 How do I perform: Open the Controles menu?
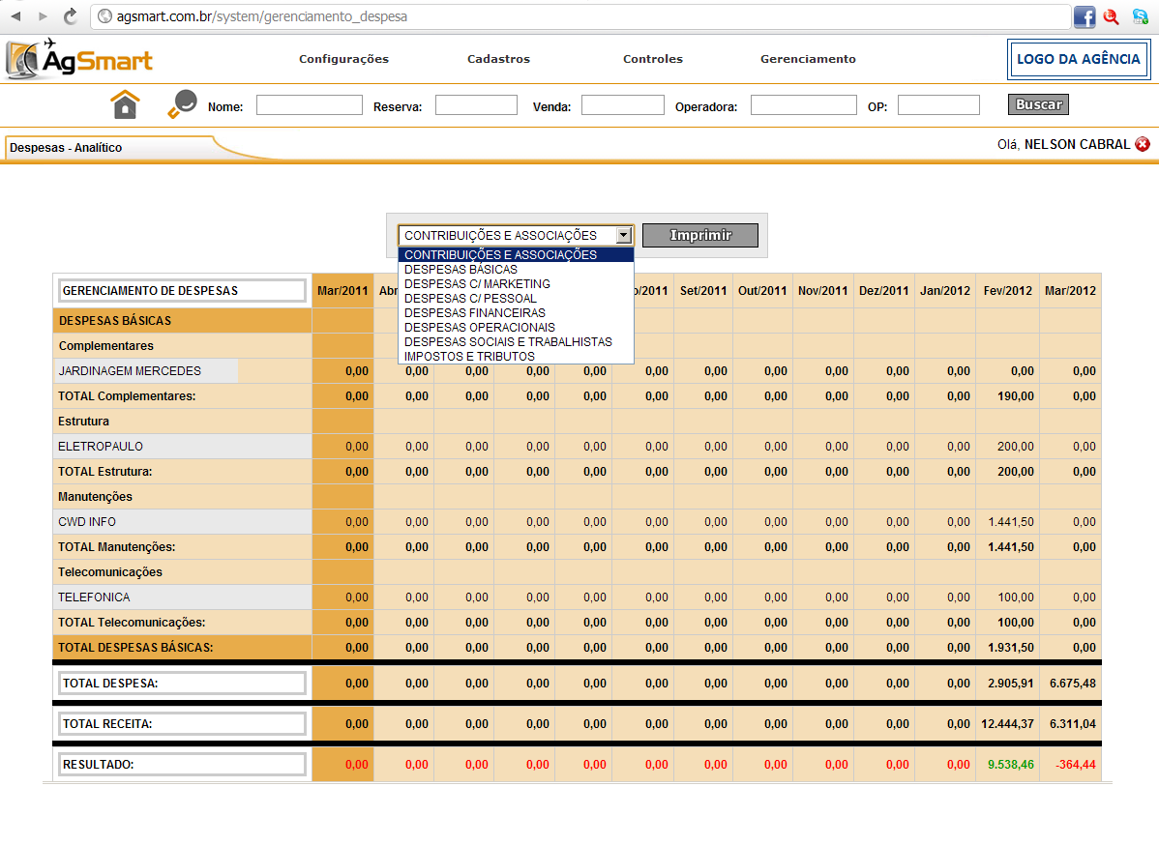click(653, 59)
